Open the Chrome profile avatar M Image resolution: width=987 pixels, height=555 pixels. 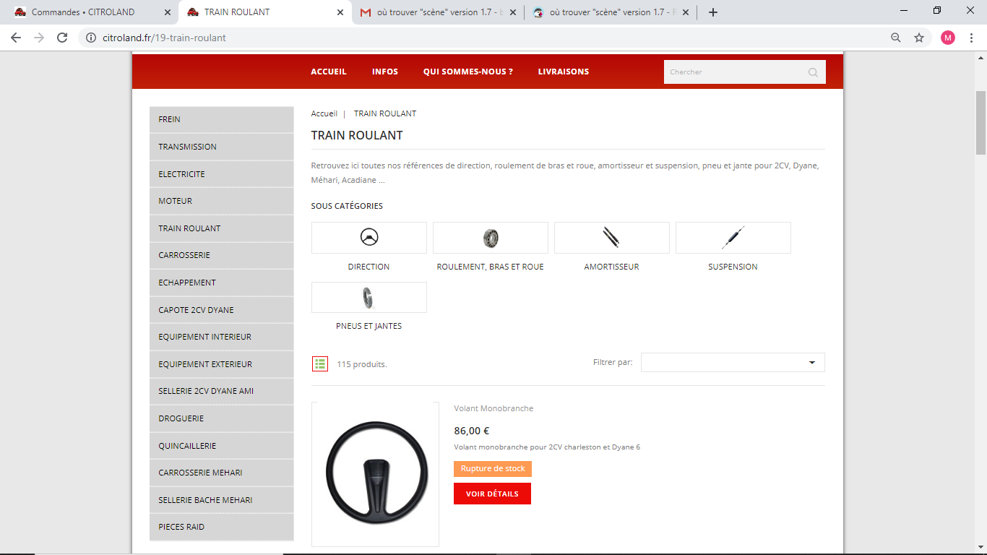[948, 38]
